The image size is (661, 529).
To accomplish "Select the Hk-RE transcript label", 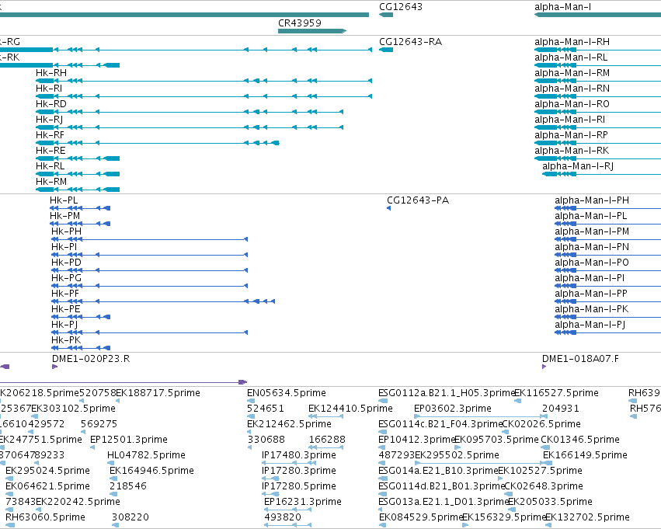I will click(50, 151).
